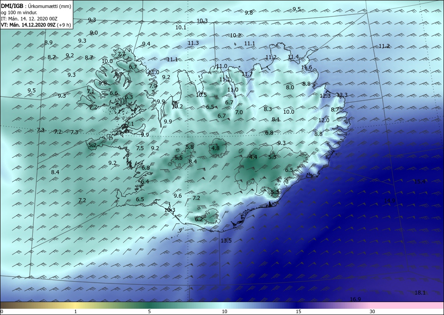Select the 18.1 value in the southeast corner
The height and width of the screenshot is (315, 444).
pos(420,293)
